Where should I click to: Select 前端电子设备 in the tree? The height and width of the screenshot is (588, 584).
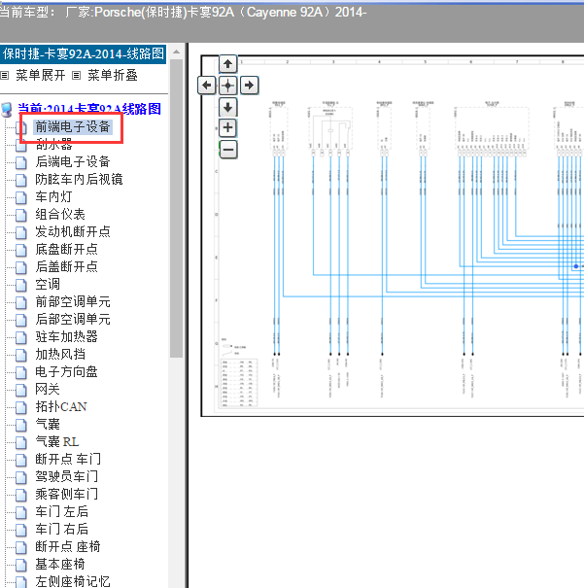(x=73, y=126)
